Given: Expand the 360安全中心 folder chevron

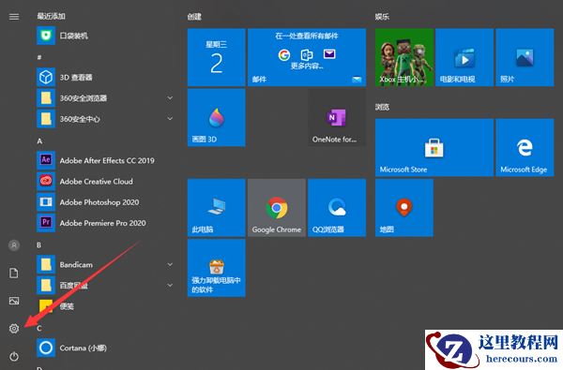Looking at the screenshot, I should 170,118.
